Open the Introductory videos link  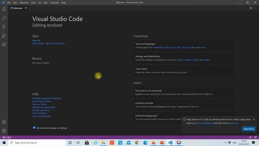(x=42, y=101)
